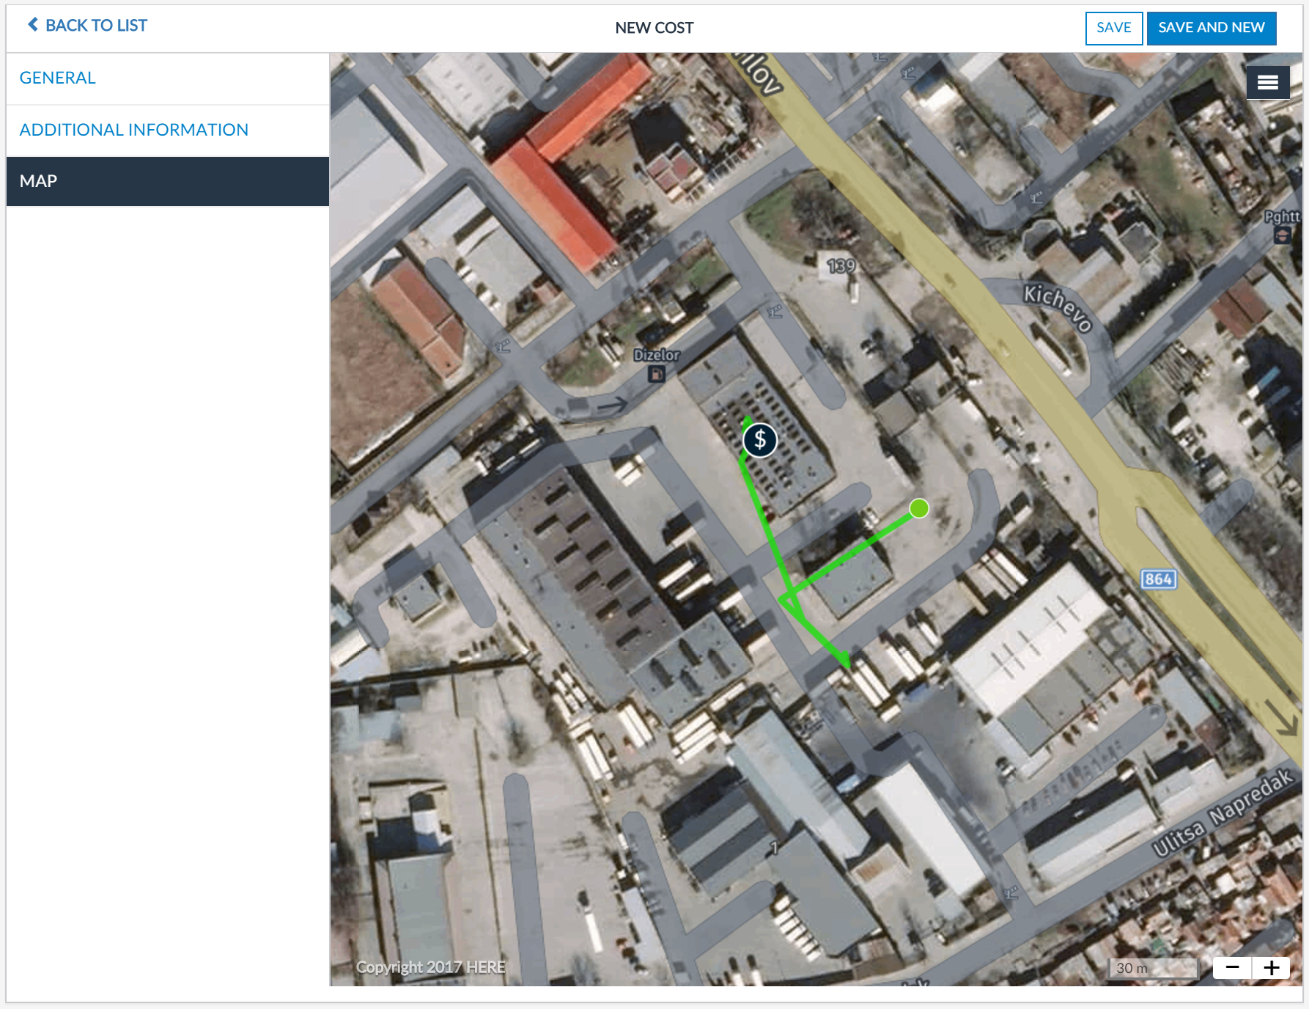Open the map layers menu icon

[1267, 83]
